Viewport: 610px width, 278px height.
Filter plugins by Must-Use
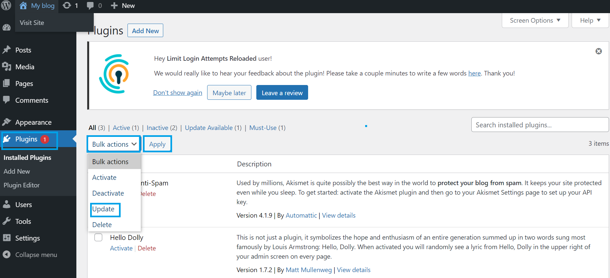(263, 128)
